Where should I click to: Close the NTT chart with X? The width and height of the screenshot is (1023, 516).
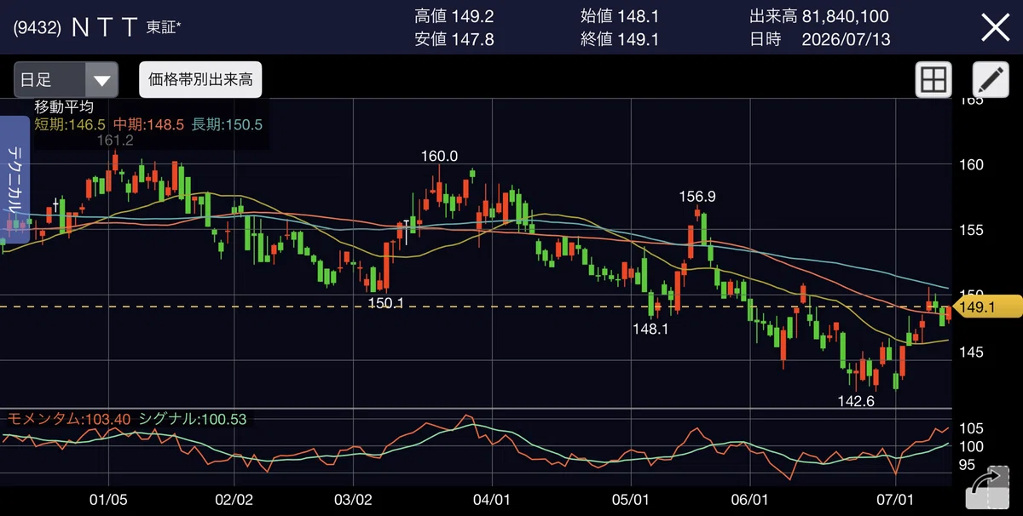pos(995,27)
